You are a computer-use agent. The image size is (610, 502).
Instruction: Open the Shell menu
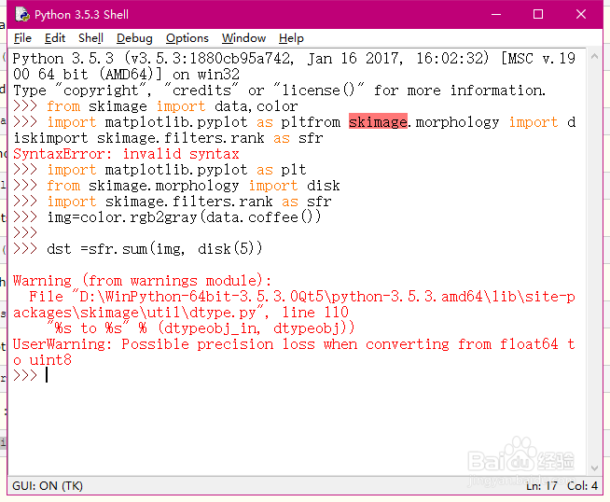pos(90,38)
